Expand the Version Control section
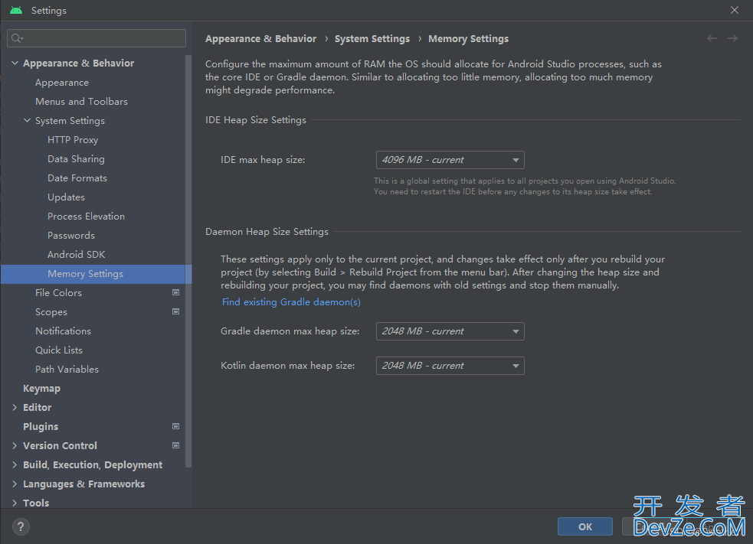The width and height of the screenshot is (753, 544). [x=15, y=445]
